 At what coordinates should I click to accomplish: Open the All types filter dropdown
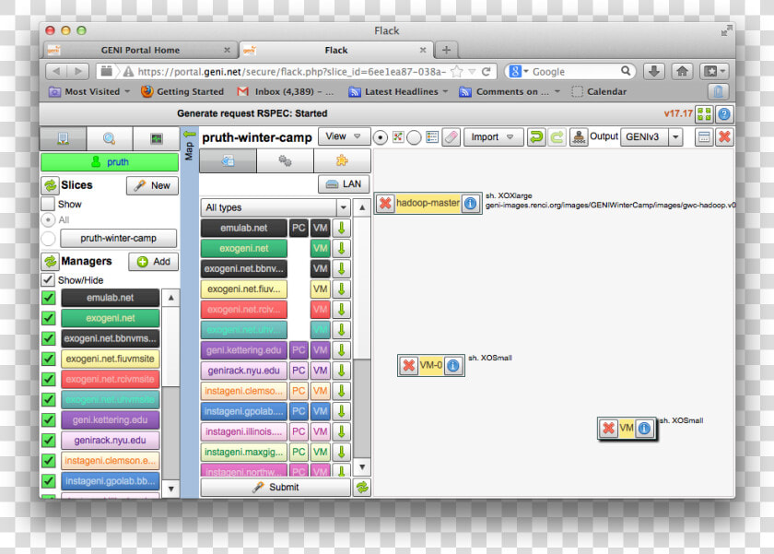(x=276, y=207)
